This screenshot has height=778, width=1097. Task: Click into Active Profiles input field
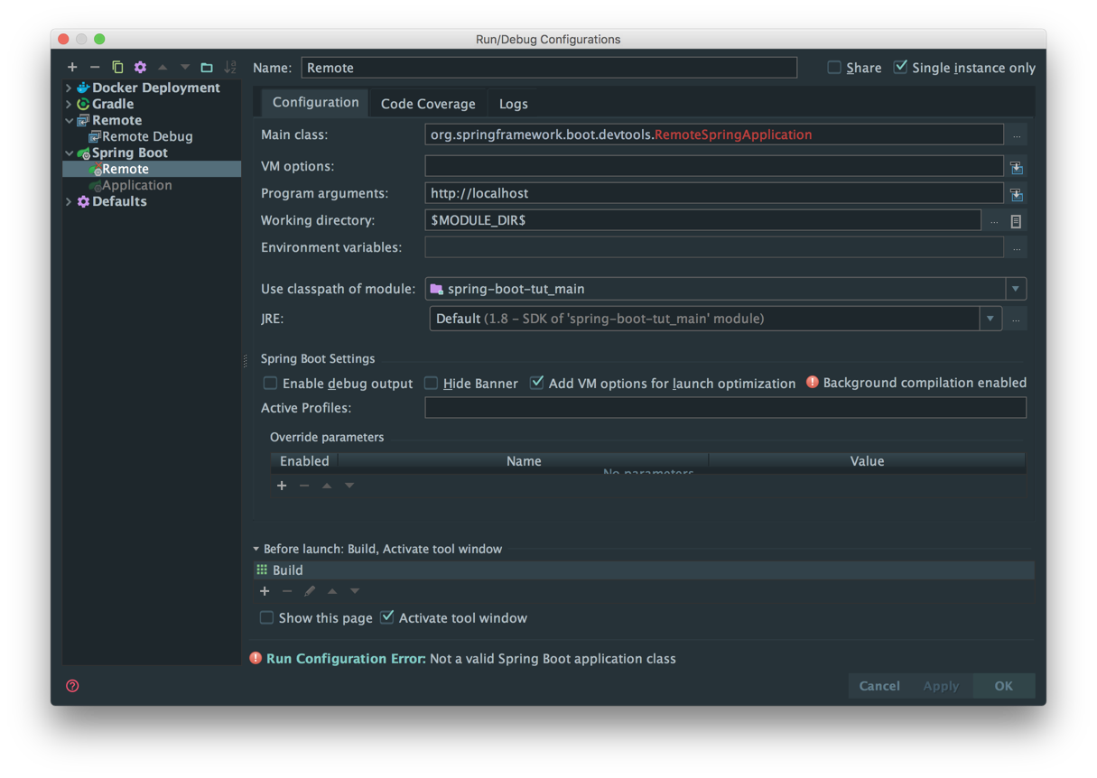[x=725, y=408]
